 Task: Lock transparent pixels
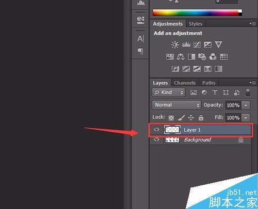(171, 118)
